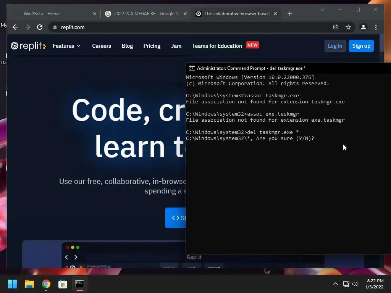Open the Blog link

click(127, 46)
